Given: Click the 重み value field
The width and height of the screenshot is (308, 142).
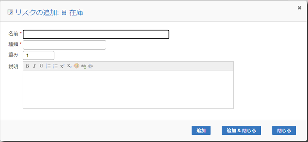Looking at the screenshot, I should point(39,55).
